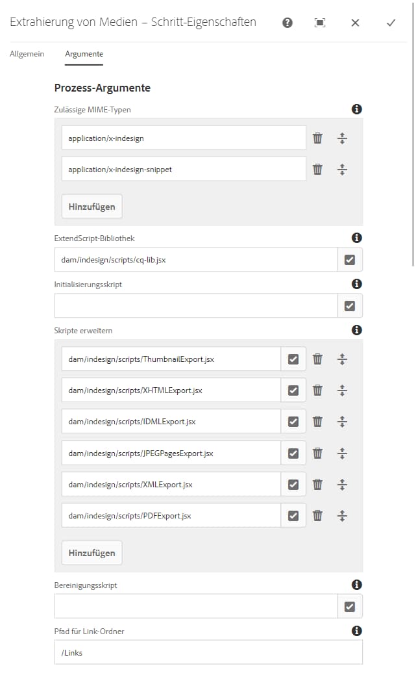Delete the PDFExport.jsx script entry

coord(317,515)
